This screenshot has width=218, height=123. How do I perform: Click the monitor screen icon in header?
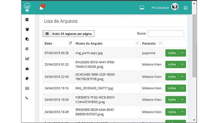pos(142,8)
